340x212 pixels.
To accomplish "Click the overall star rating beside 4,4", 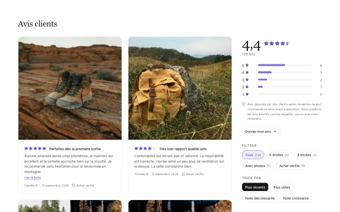I will 277,43.
